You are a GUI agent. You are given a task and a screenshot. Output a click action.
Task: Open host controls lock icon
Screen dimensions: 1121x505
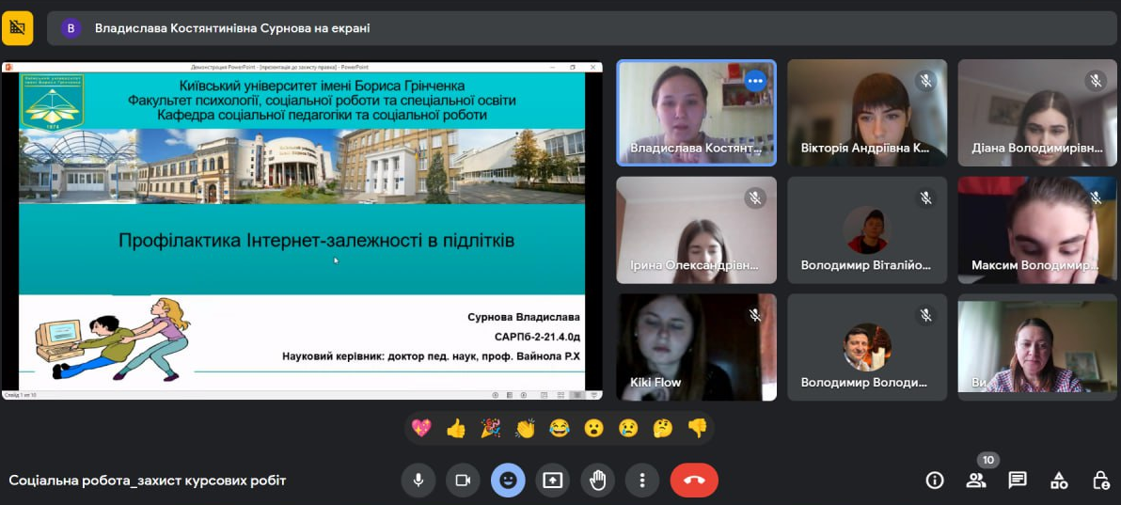(x=1100, y=481)
